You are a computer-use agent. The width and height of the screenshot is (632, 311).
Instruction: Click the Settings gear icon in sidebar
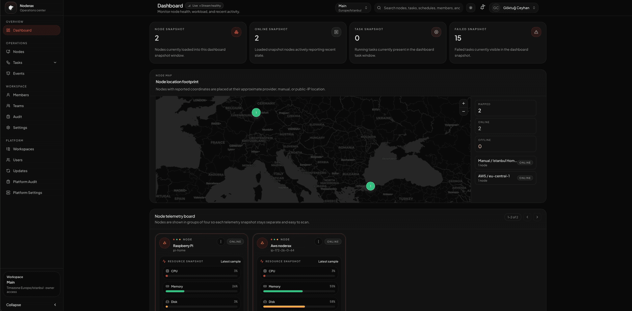[x=8, y=128]
